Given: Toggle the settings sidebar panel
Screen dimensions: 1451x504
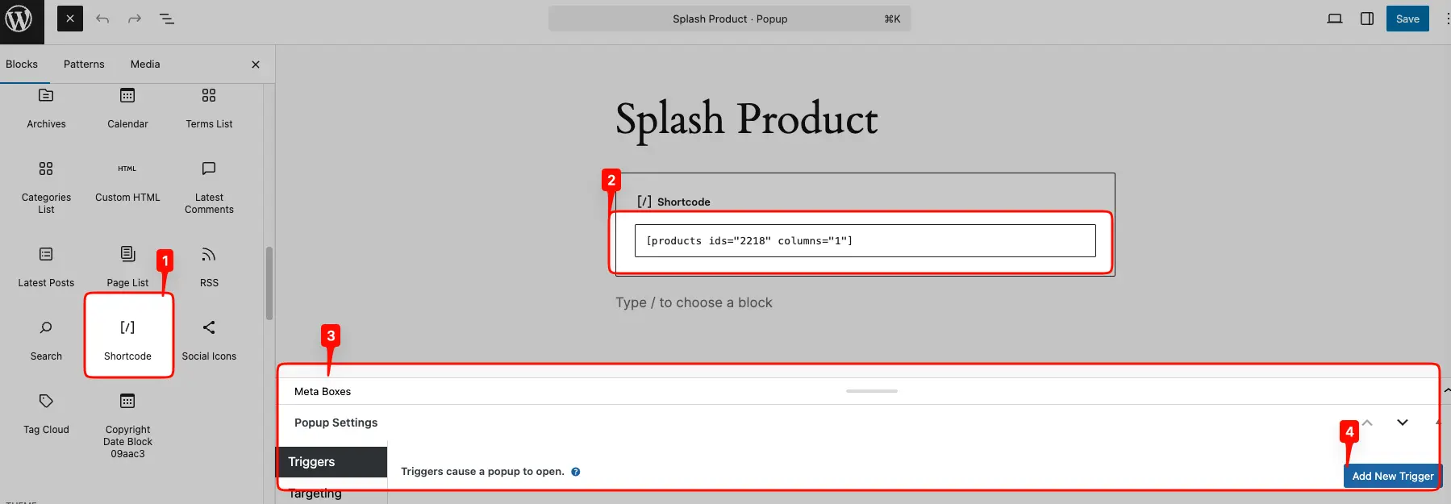Looking at the screenshot, I should pos(1367,19).
